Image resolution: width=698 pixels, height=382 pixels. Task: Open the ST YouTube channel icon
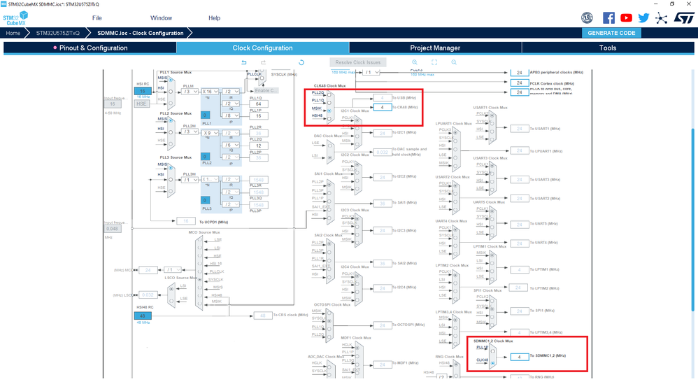[x=626, y=17]
